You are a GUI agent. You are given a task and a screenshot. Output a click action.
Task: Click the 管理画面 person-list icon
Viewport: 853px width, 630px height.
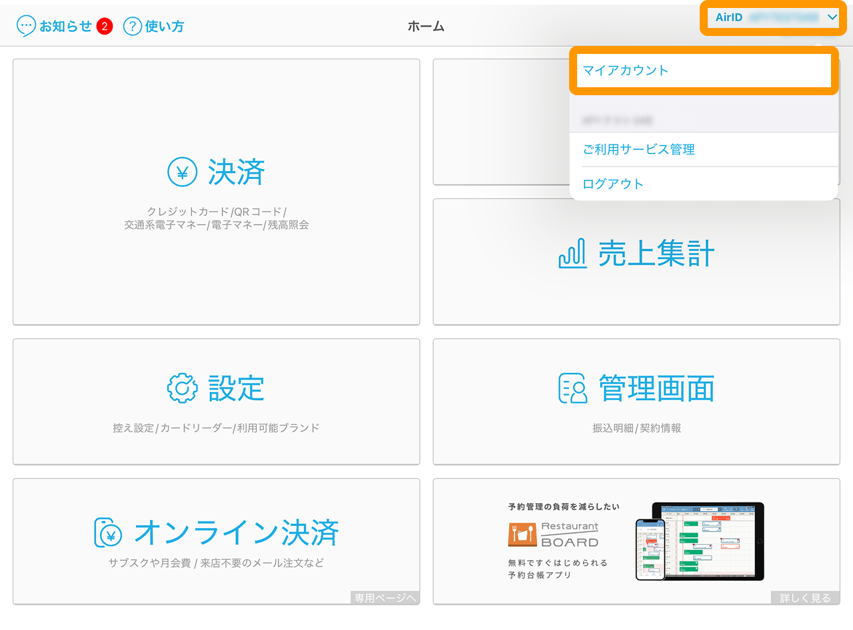572,388
